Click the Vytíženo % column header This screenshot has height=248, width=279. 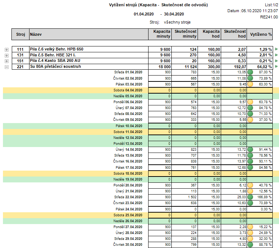[x=260, y=34]
